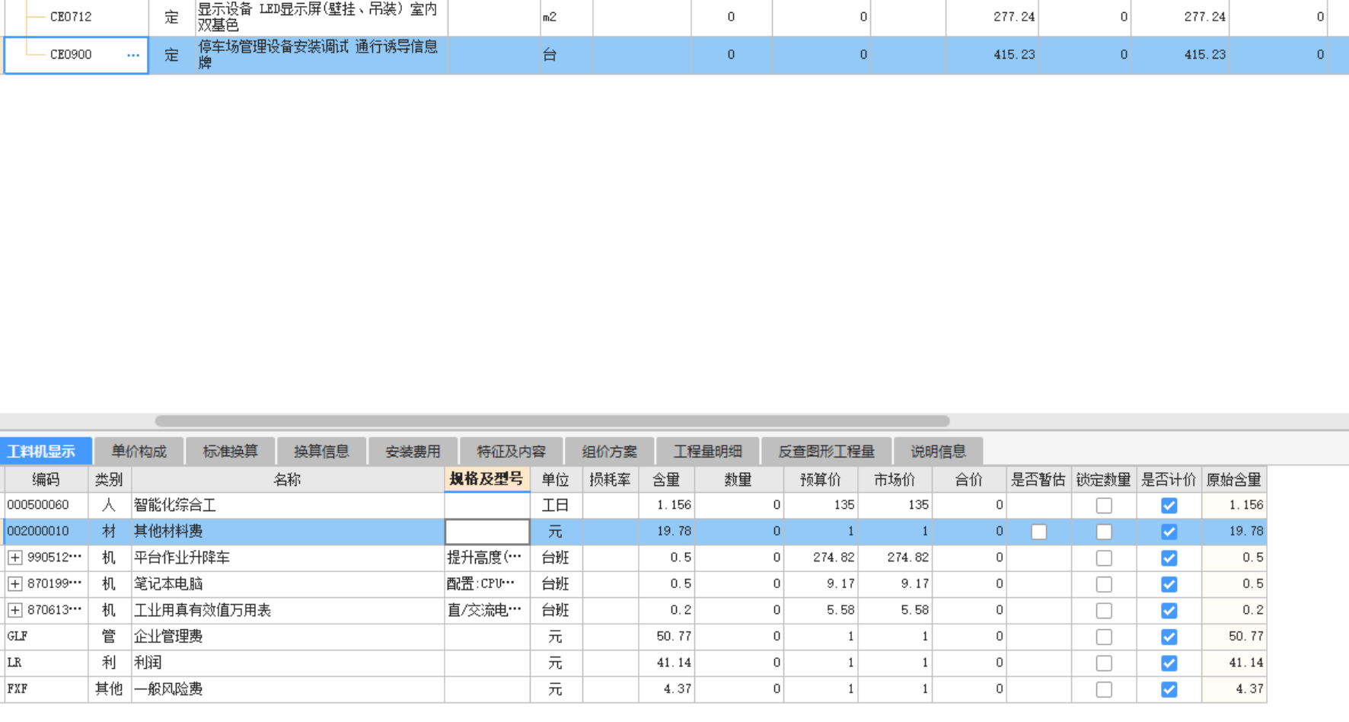Toggle 是否计价 for 笔记本电脑
The width and height of the screenshot is (1349, 722).
coord(1169,584)
